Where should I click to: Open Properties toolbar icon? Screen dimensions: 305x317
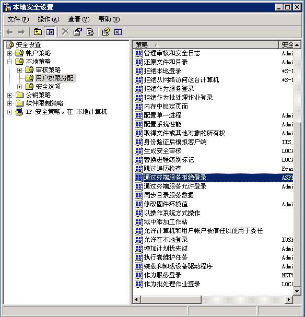tap(78, 32)
